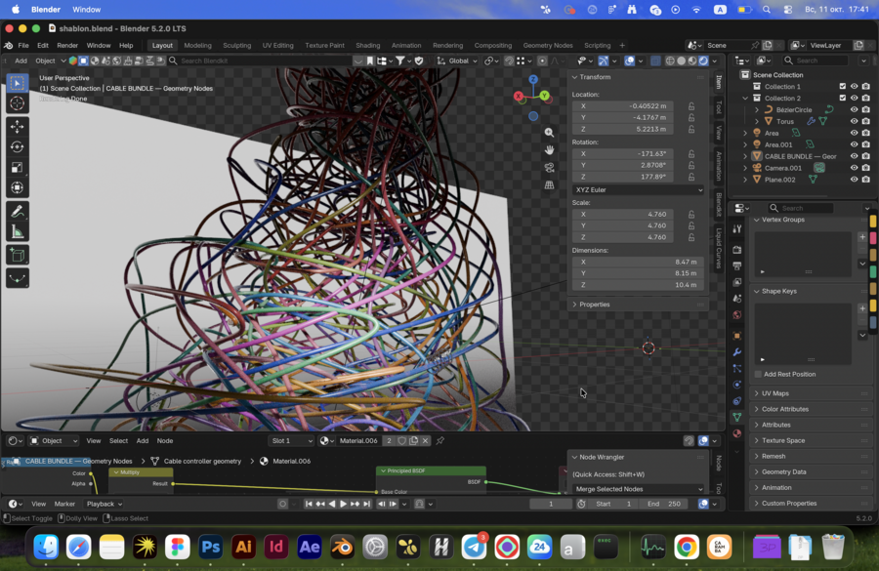Open the File menu
The height and width of the screenshot is (571, 879).
click(x=23, y=46)
